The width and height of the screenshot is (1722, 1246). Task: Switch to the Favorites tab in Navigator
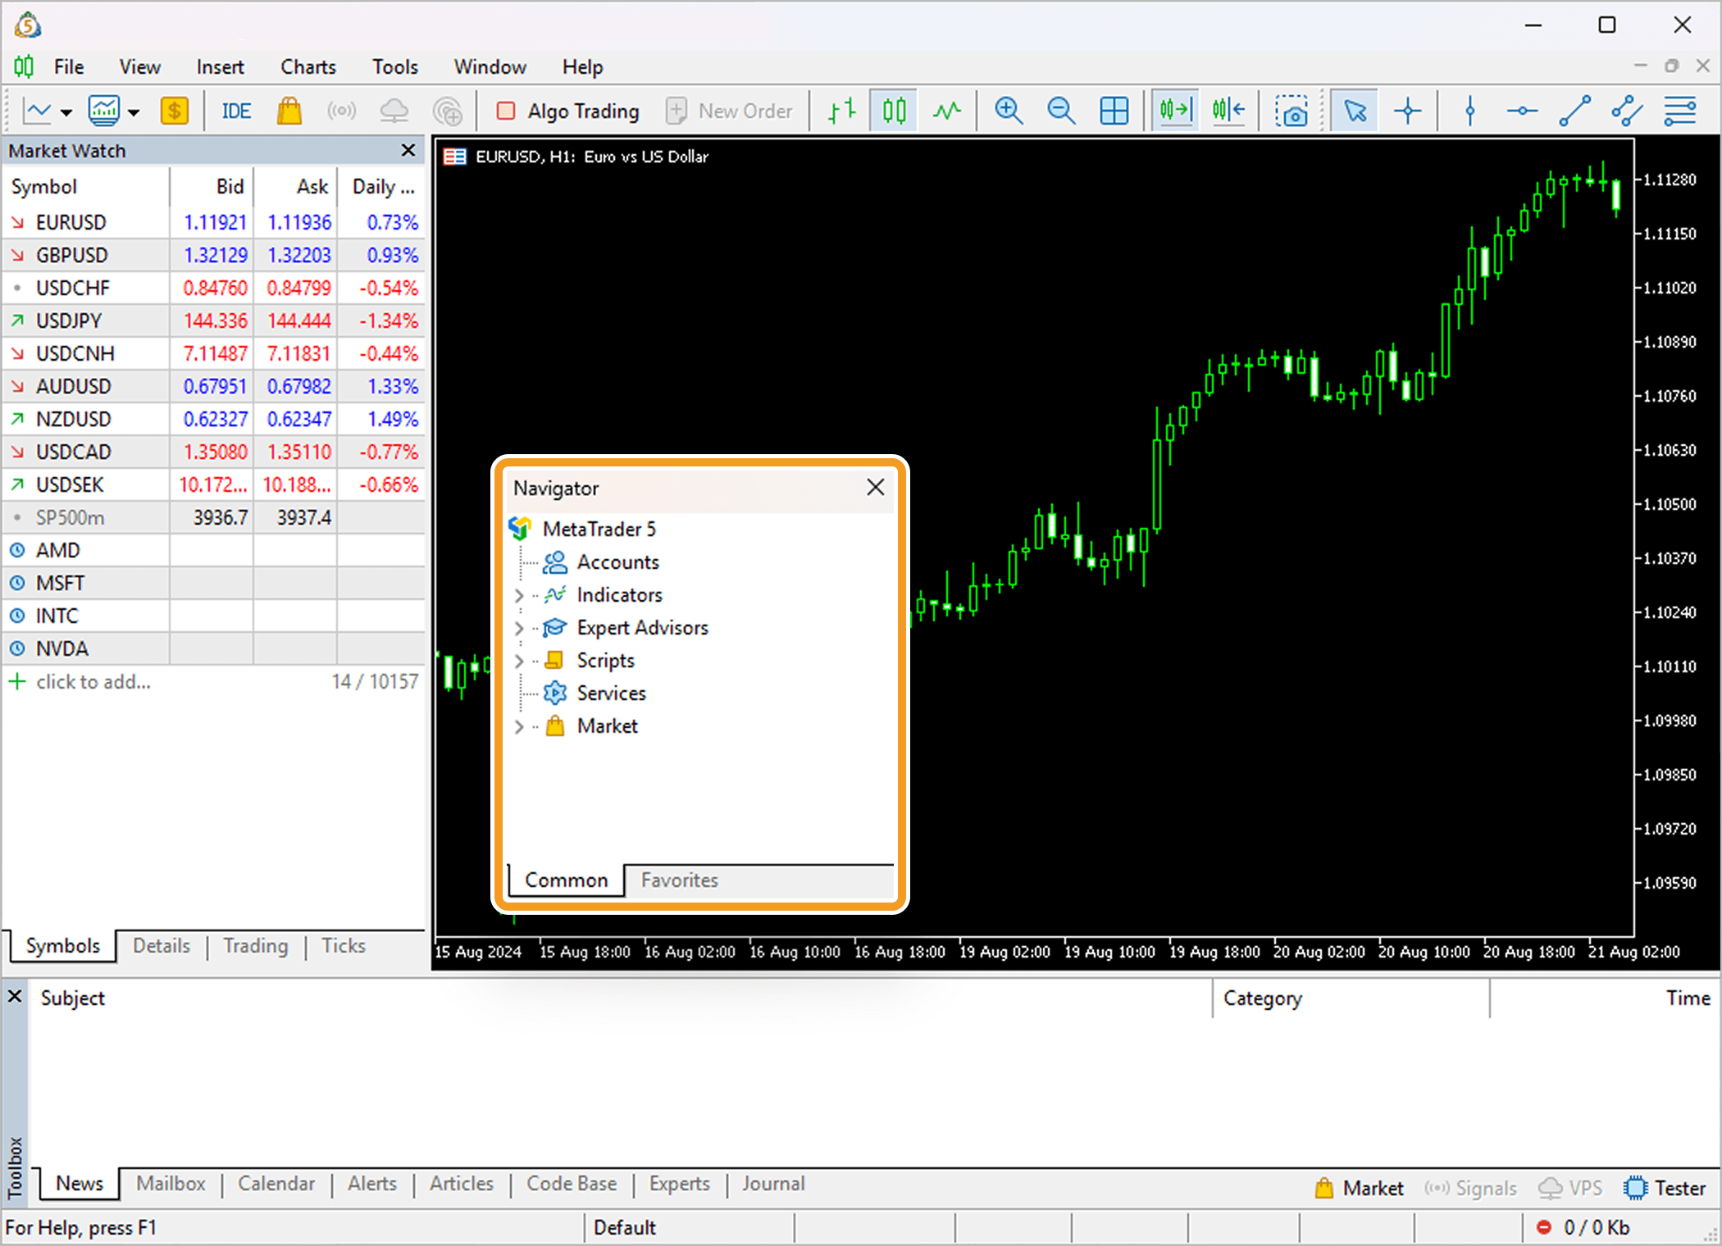pyautogui.click(x=679, y=880)
